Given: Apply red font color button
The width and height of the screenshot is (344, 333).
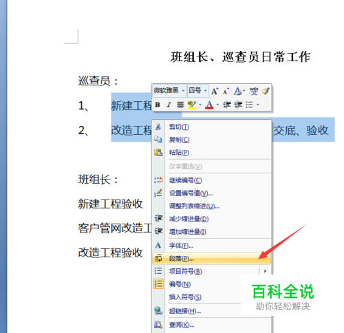Looking at the screenshot, I should point(209,105).
